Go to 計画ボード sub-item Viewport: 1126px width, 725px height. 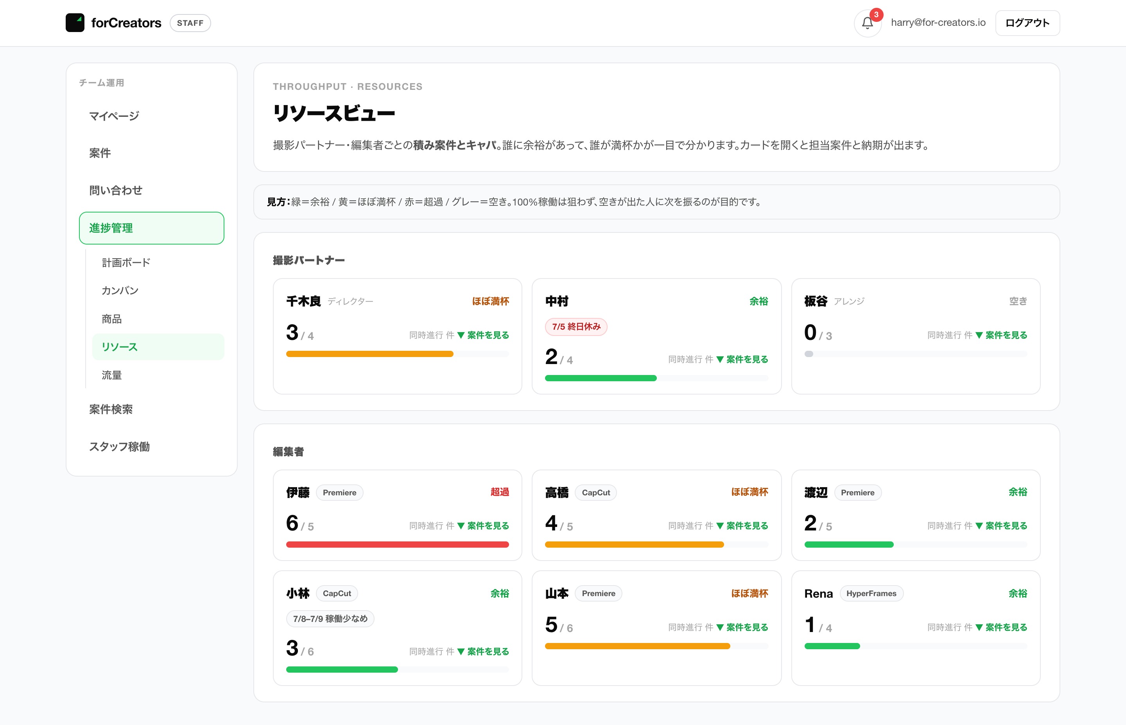click(158, 262)
